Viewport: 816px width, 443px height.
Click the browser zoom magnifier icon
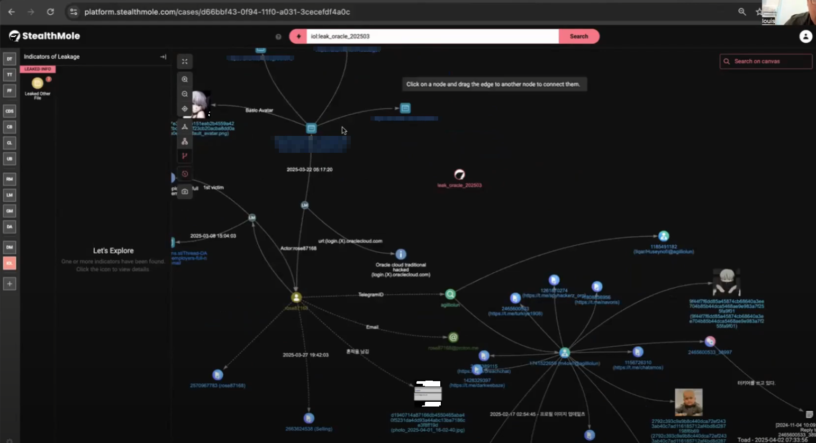point(742,12)
